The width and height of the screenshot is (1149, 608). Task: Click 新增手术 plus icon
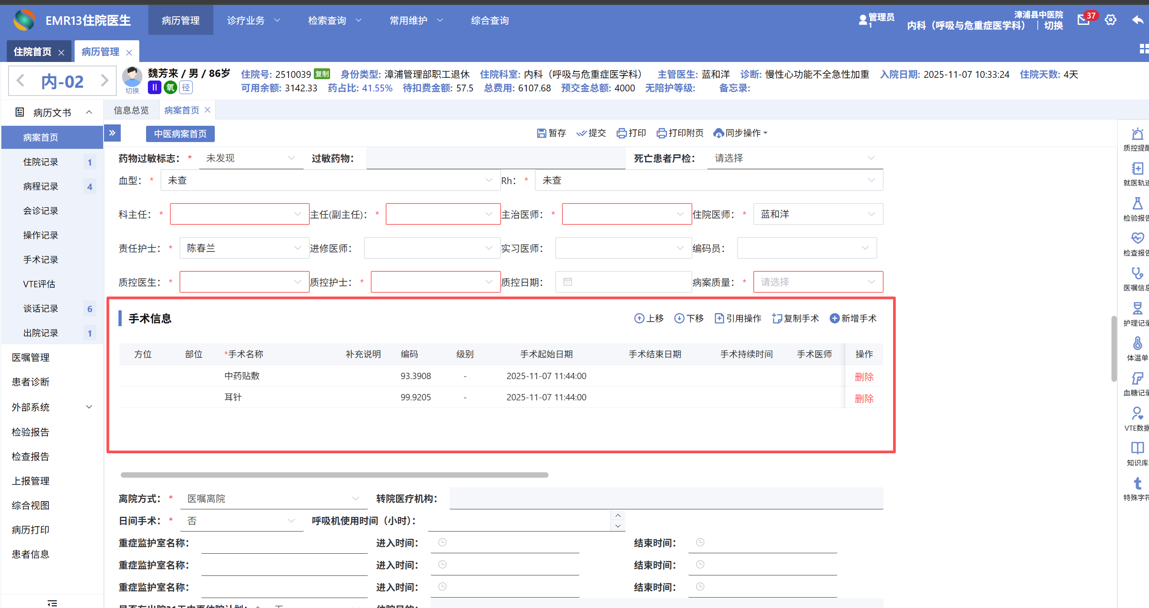834,318
